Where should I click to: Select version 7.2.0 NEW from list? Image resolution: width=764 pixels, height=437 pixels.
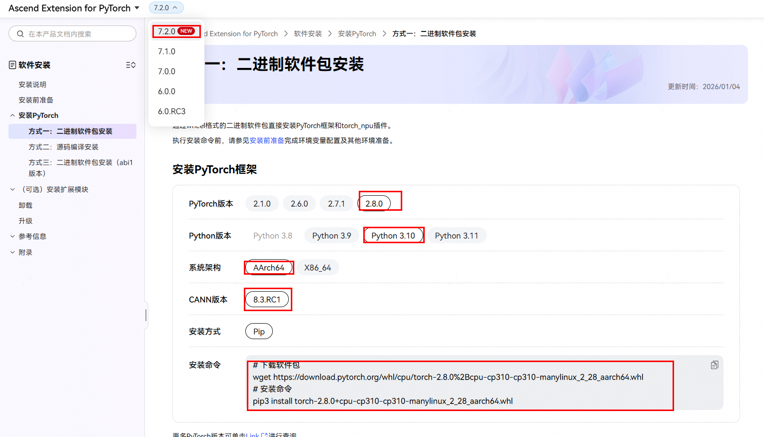click(176, 31)
